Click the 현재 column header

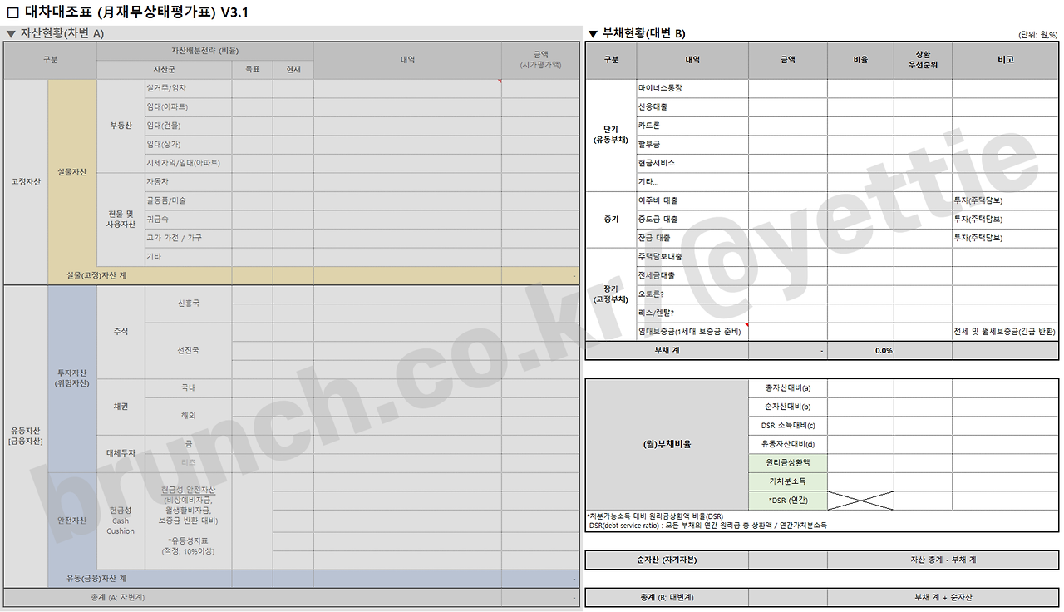tap(294, 69)
